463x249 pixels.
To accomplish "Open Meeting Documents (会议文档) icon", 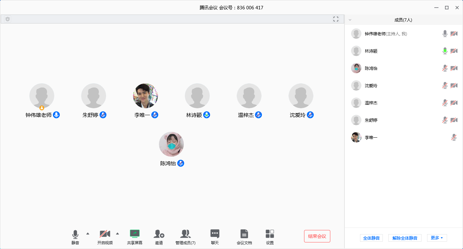I will (244, 234).
